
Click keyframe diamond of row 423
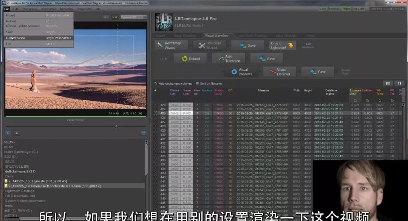[156, 105]
